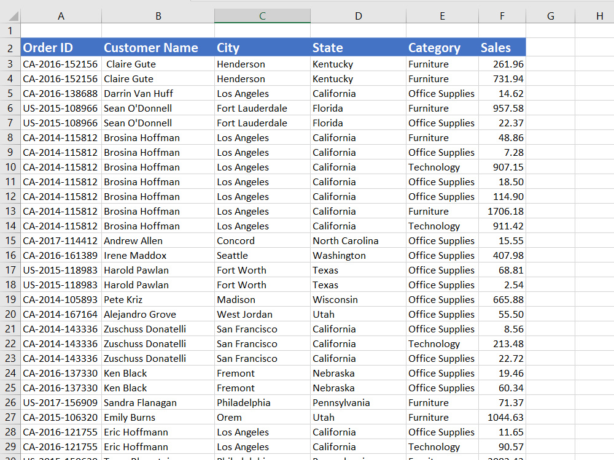614x460 pixels.
Task: Select cell with Order ID CA-2016-138688
Action: [x=61, y=93]
